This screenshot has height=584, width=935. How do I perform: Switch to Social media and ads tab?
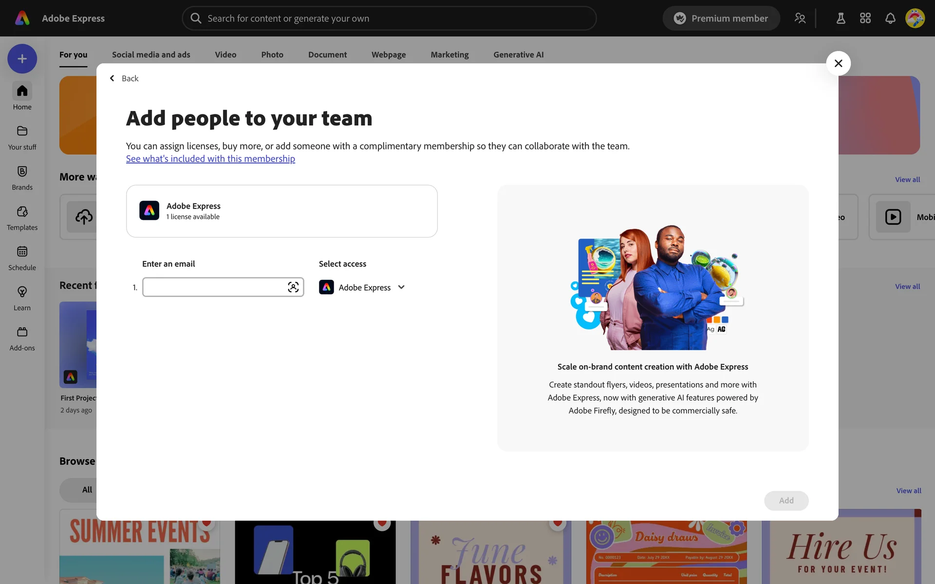pyautogui.click(x=151, y=55)
